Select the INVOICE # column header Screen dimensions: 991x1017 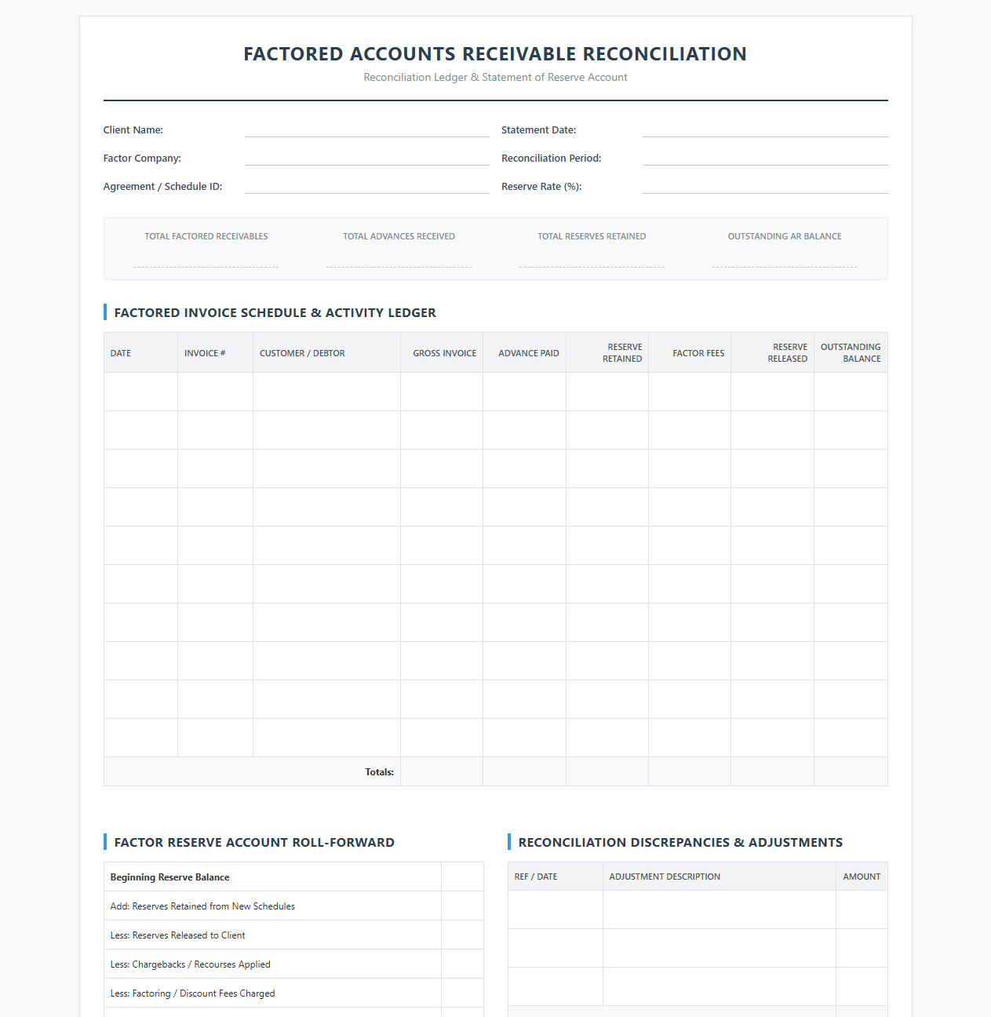click(215, 353)
